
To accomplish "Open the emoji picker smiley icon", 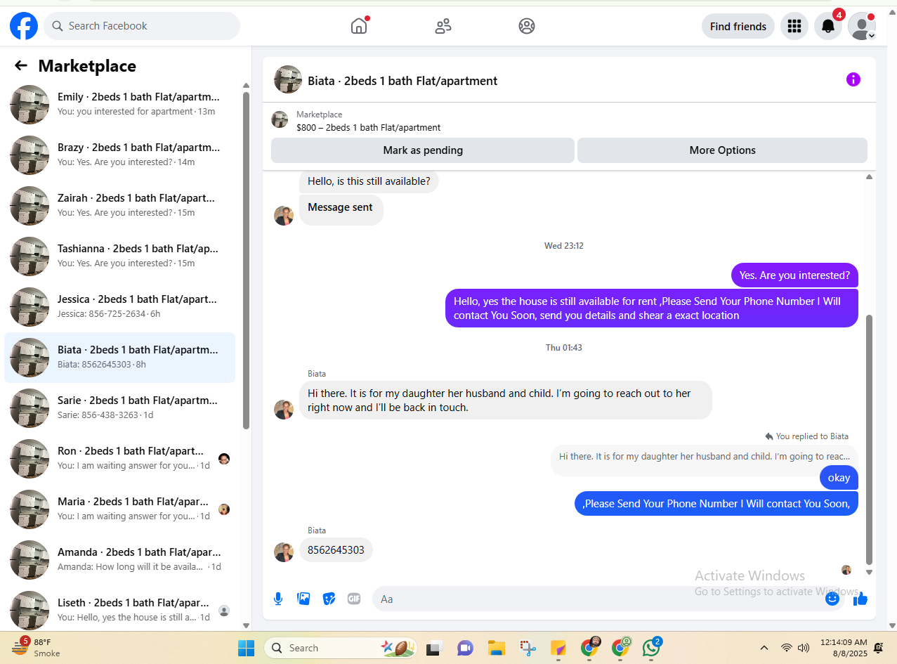I will pyautogui.click(x=832, y=599).
